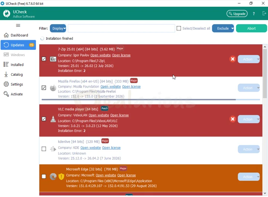Click the Major badge on 7-Zip row
268x197 pixels.
pyautogui.click(x=120, y=48)
